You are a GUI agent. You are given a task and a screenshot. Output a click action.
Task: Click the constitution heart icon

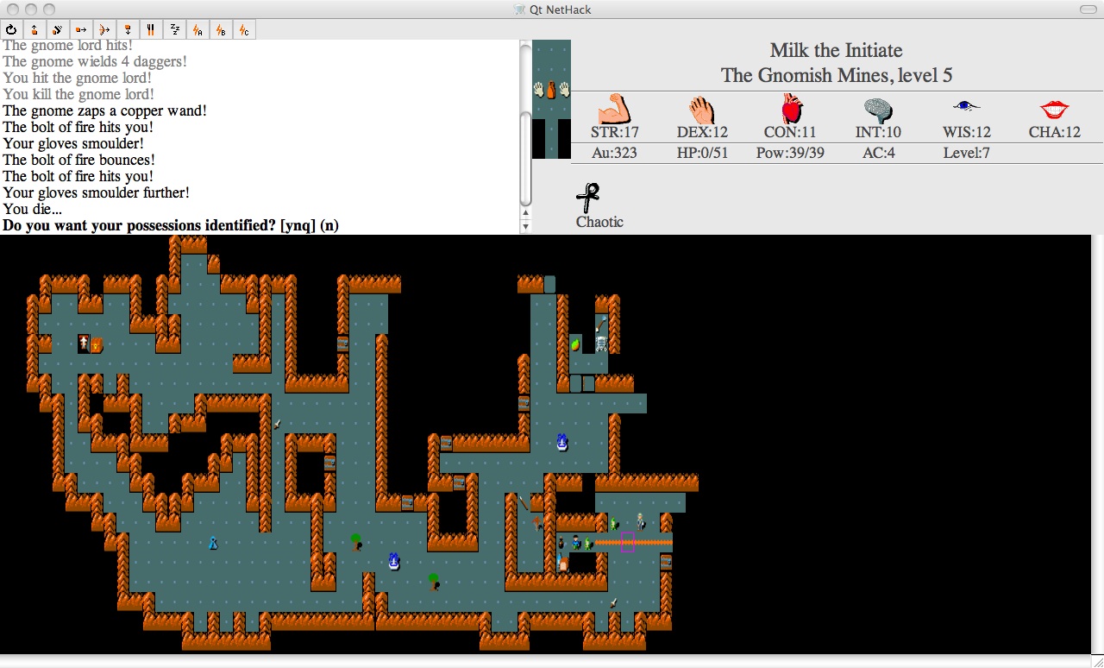coord(792,109)
